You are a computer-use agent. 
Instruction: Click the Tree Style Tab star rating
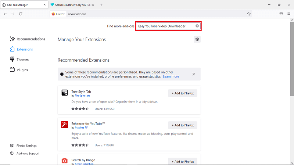pyautogui.click(x=80, y=109)
